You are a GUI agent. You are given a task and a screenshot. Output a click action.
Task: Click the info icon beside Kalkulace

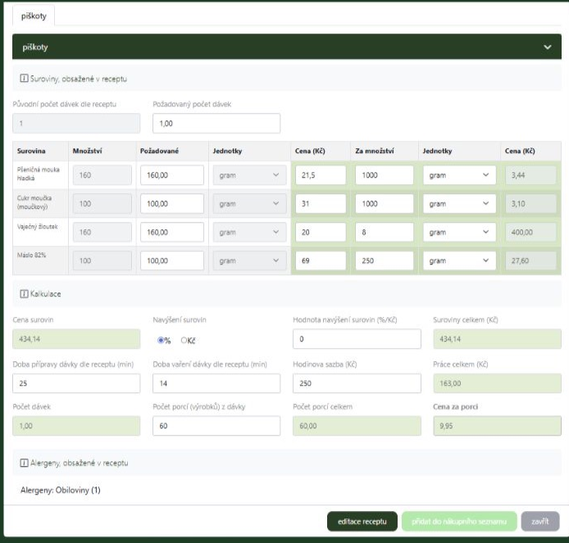(24, 293)
